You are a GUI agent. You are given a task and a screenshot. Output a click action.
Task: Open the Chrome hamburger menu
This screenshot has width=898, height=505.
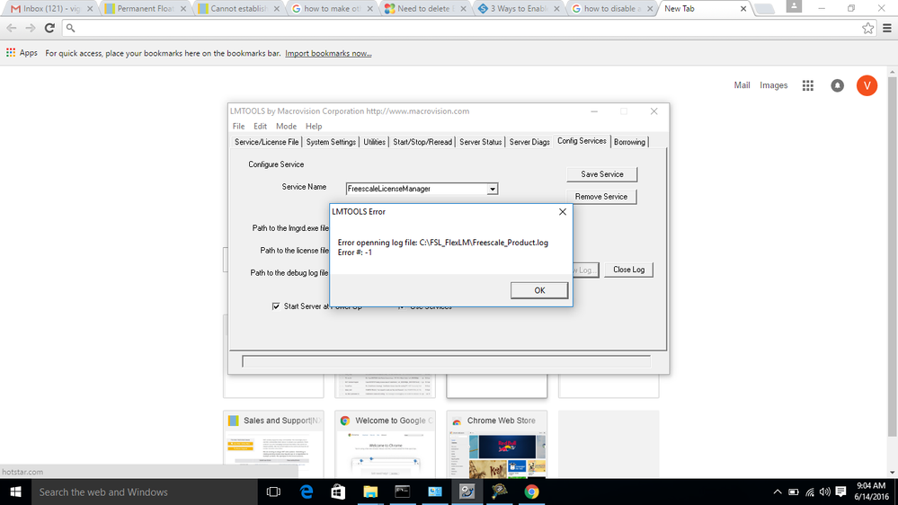tap(887, 28)
